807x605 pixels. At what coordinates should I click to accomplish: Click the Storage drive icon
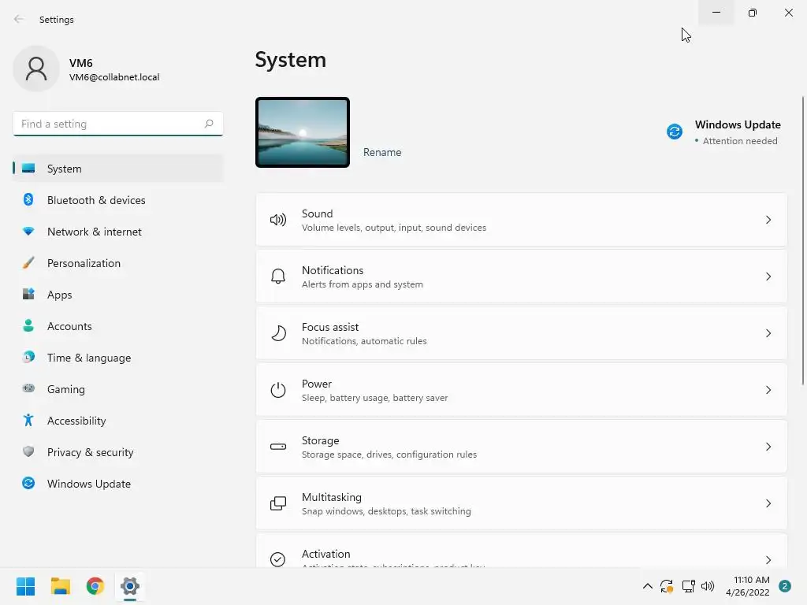278,447
